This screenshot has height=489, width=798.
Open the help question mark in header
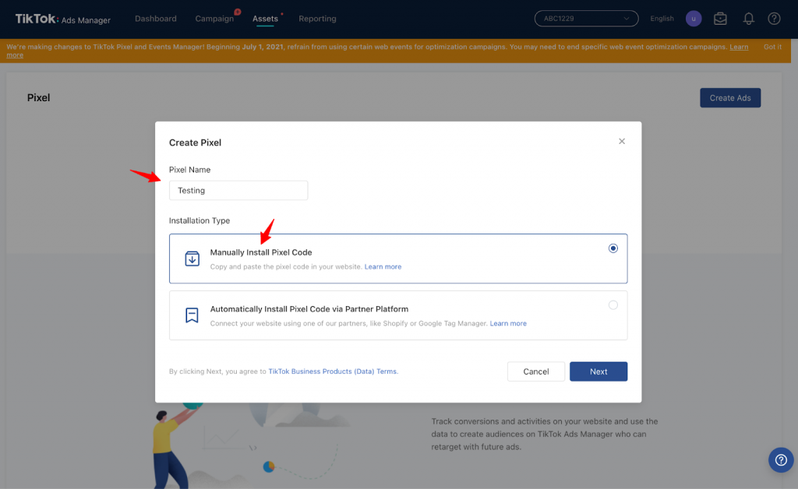(x=774, y=19)
